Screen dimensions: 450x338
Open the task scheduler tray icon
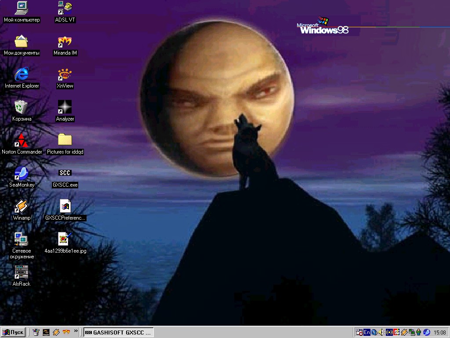(x=359, y=333)
